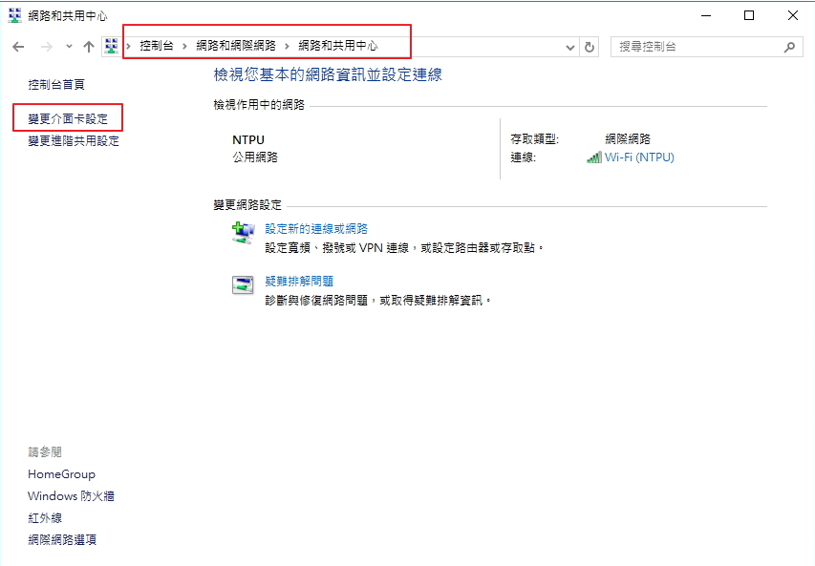Open HomeGroup link
The width and height of the screenshot is (815, 566).
[61, 474]
